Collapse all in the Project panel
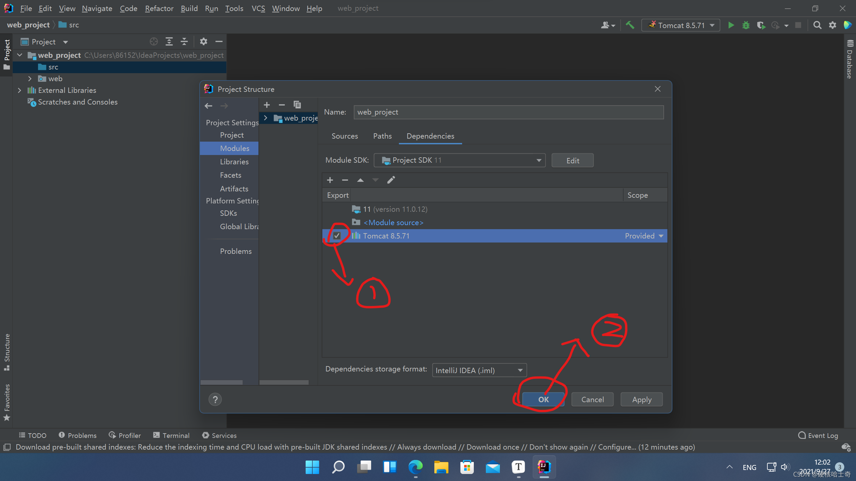 tap(184, 42)
